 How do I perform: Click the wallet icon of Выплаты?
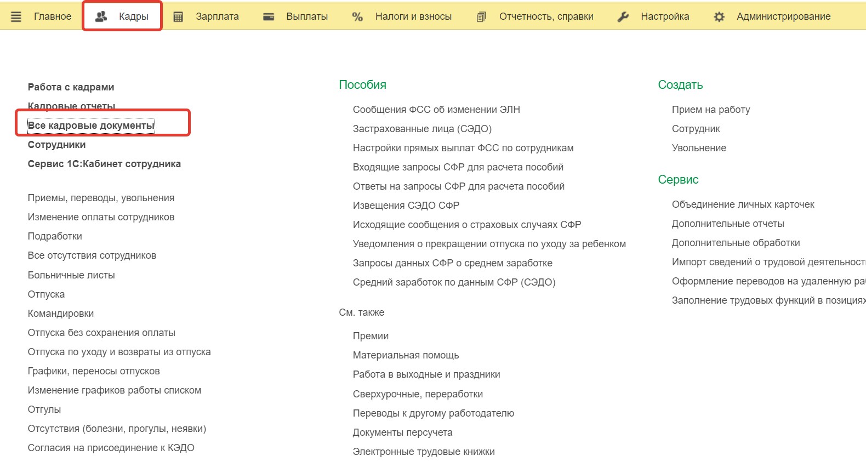[269, 17]
